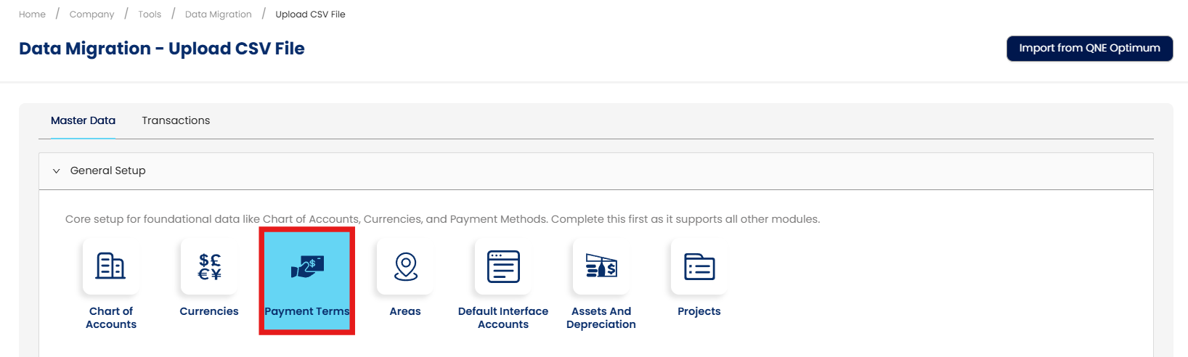1188x357 pixels.
Task: Click the Payment Terms icon
Action: tap(307, 267)
